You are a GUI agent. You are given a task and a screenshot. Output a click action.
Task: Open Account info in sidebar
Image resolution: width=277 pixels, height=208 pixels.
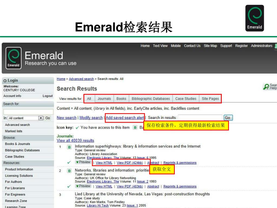[12, 96]
